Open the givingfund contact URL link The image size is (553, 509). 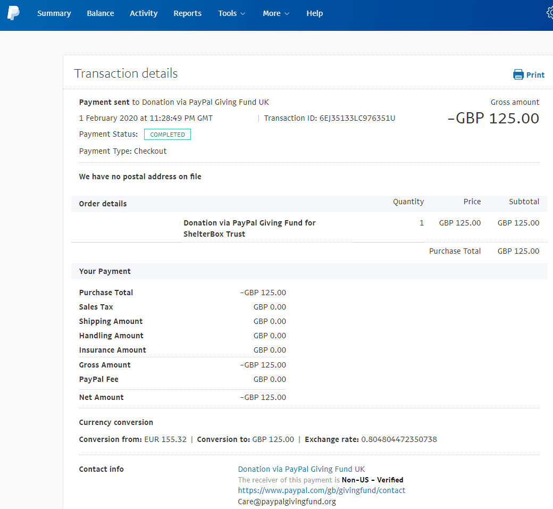tap(322, 490)
